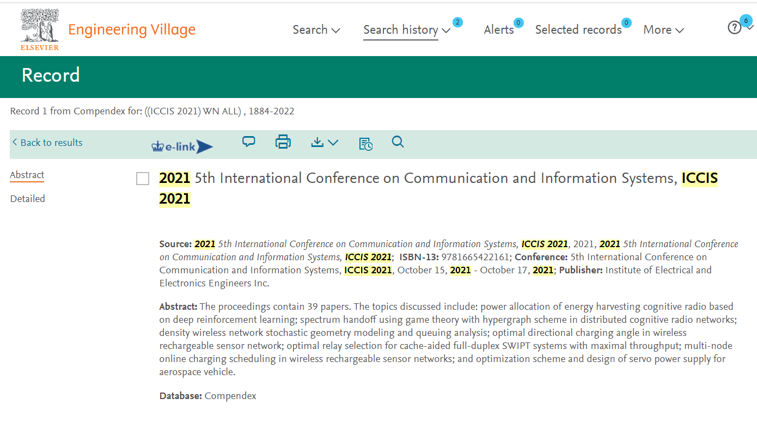Screen dimensions: 757x429
Task: Click the Record page header
Action: point(51,75)
